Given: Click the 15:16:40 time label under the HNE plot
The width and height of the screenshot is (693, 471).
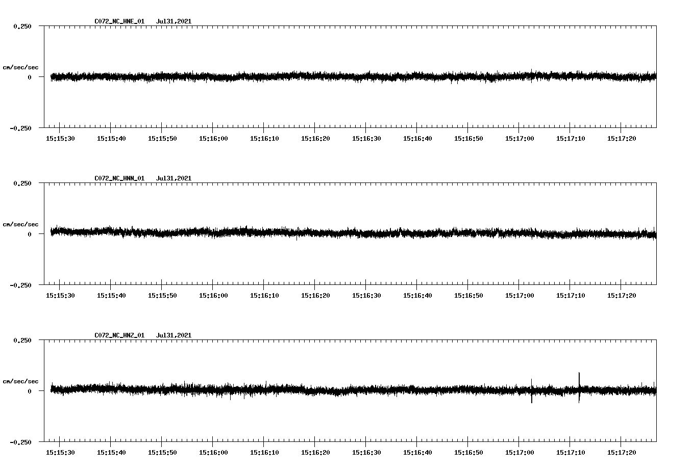Looking at the screenshot, I should click(x=417, y=139).
